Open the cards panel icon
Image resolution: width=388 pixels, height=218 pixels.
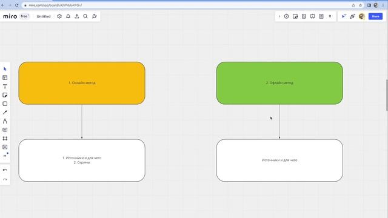[304, 16]
